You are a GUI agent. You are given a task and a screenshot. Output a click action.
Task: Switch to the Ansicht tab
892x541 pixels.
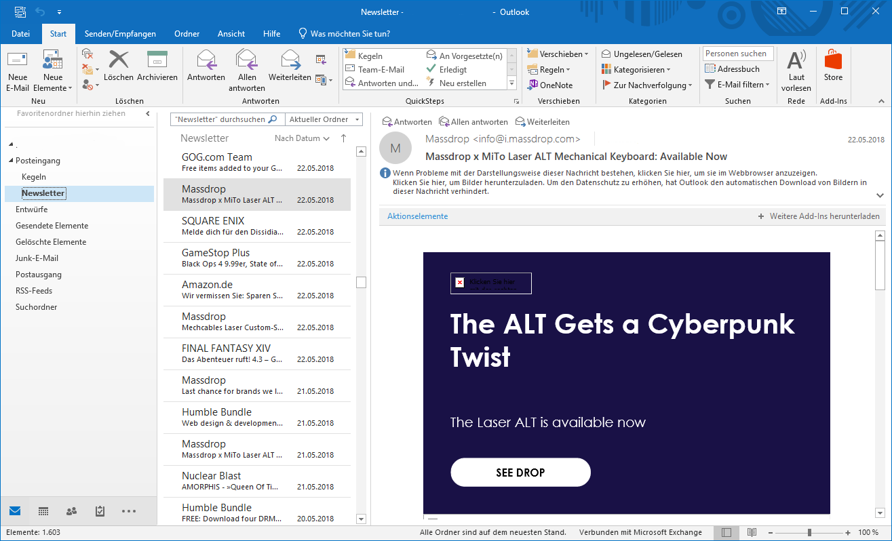[231, 34]
